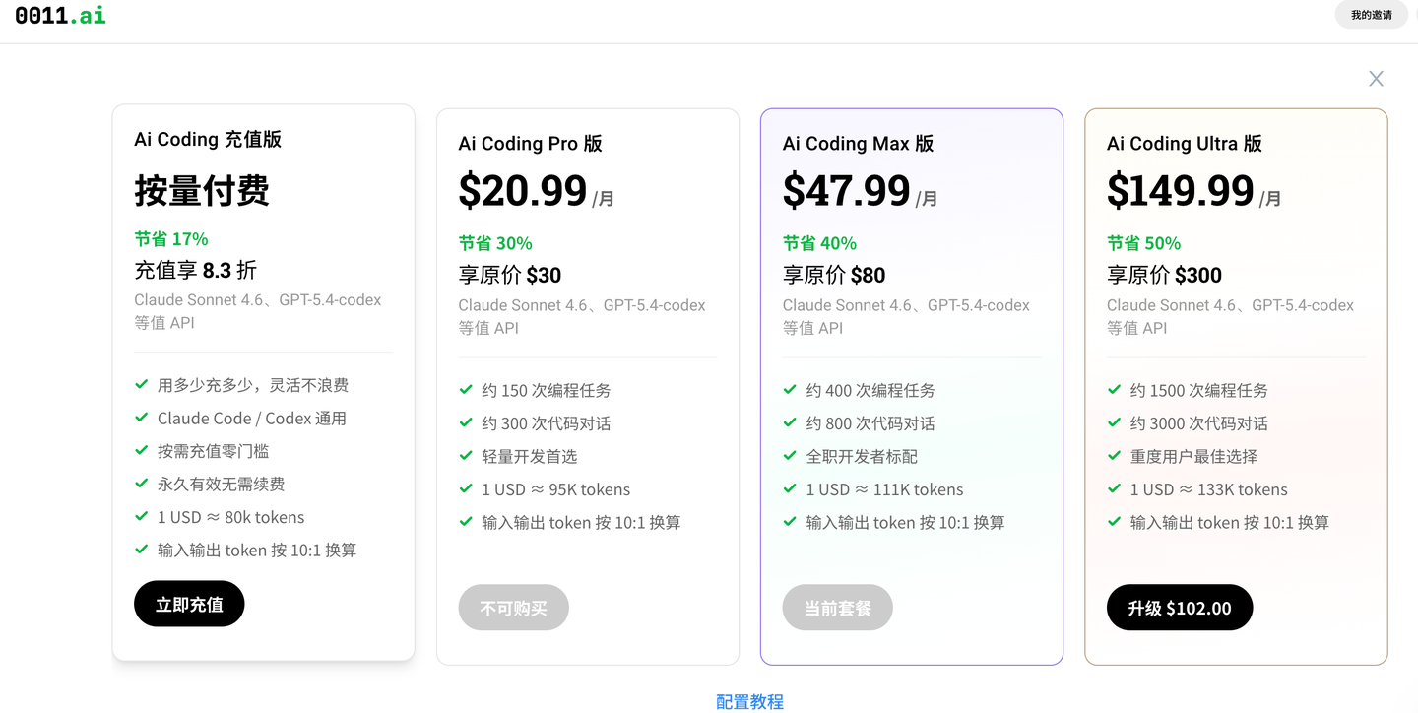Click the 节省 40% label
This screenshot has height=713, width=1418.
click(819, 243)
